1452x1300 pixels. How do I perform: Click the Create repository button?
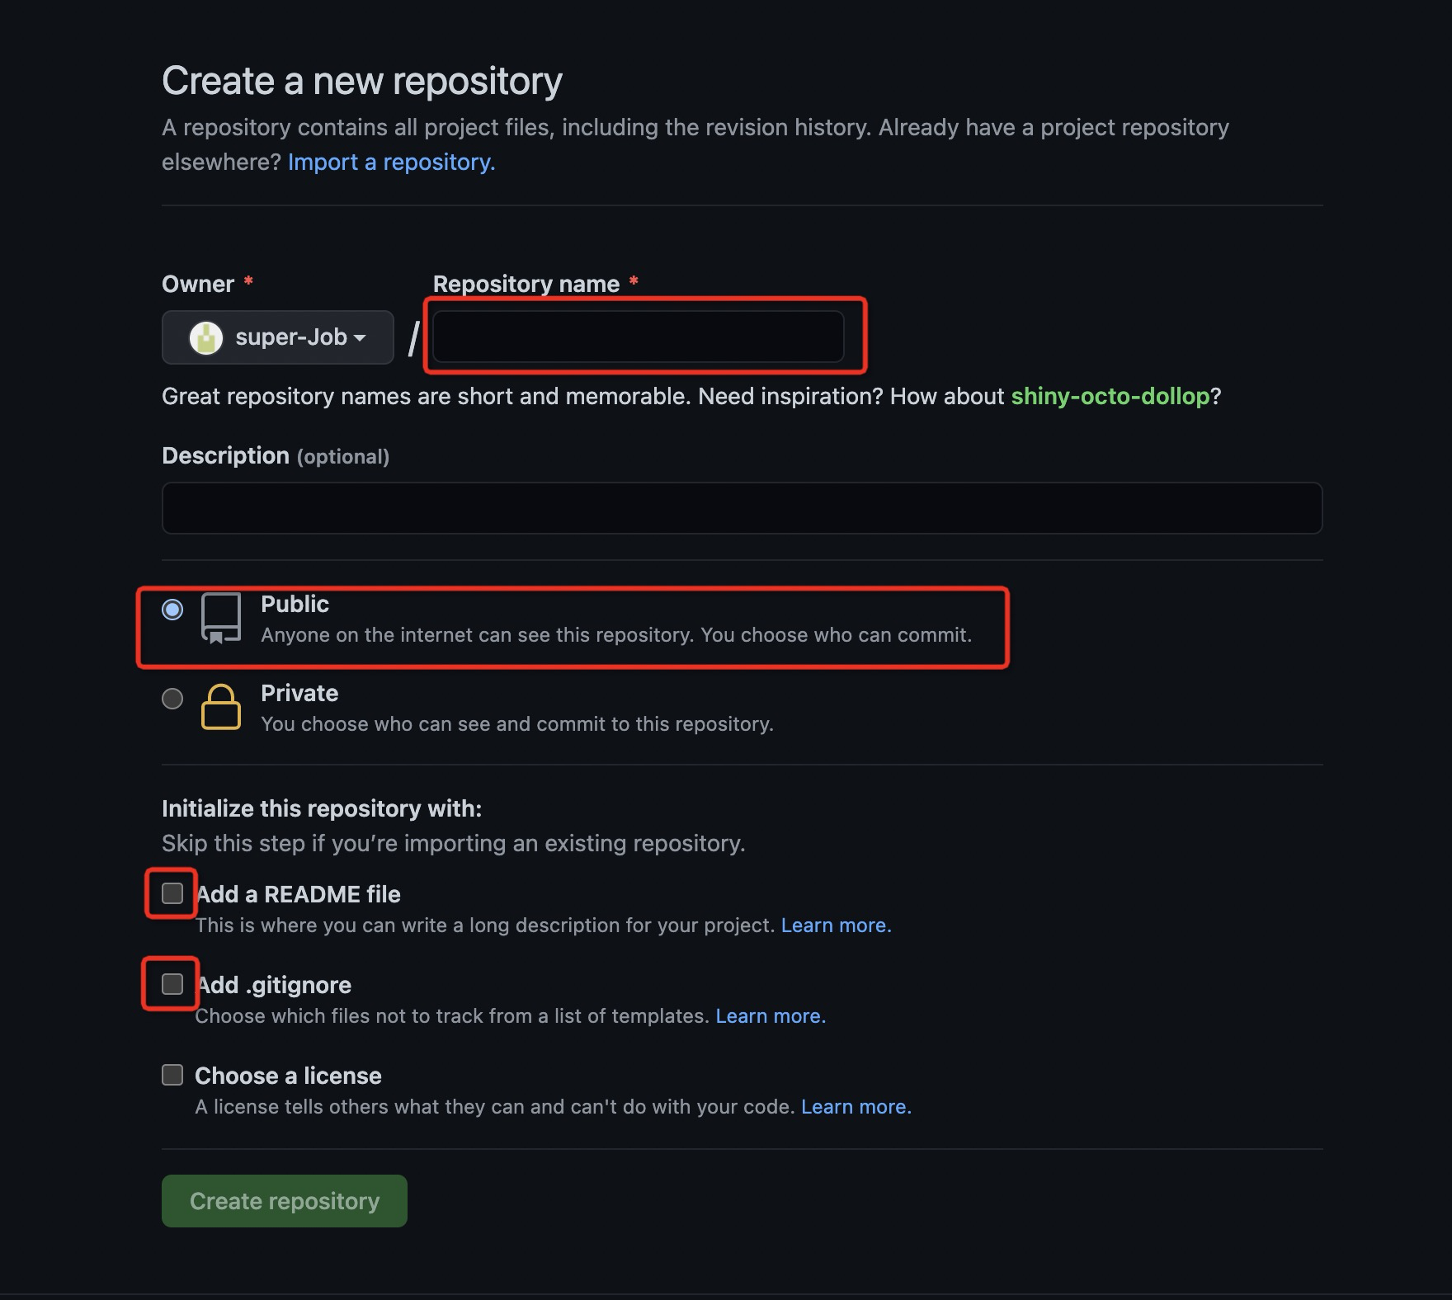pos(285,1201)
